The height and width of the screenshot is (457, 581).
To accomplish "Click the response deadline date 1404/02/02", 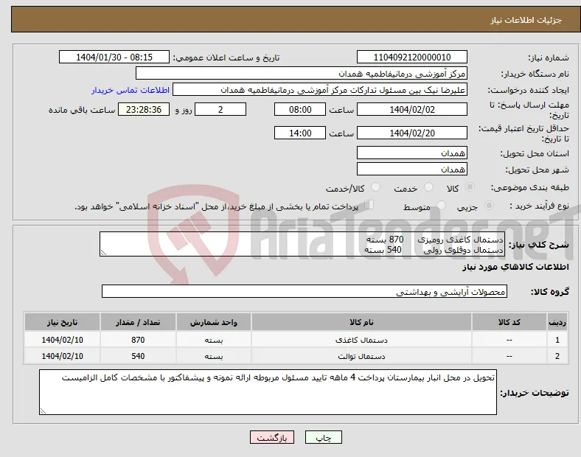I will [411, 109].
